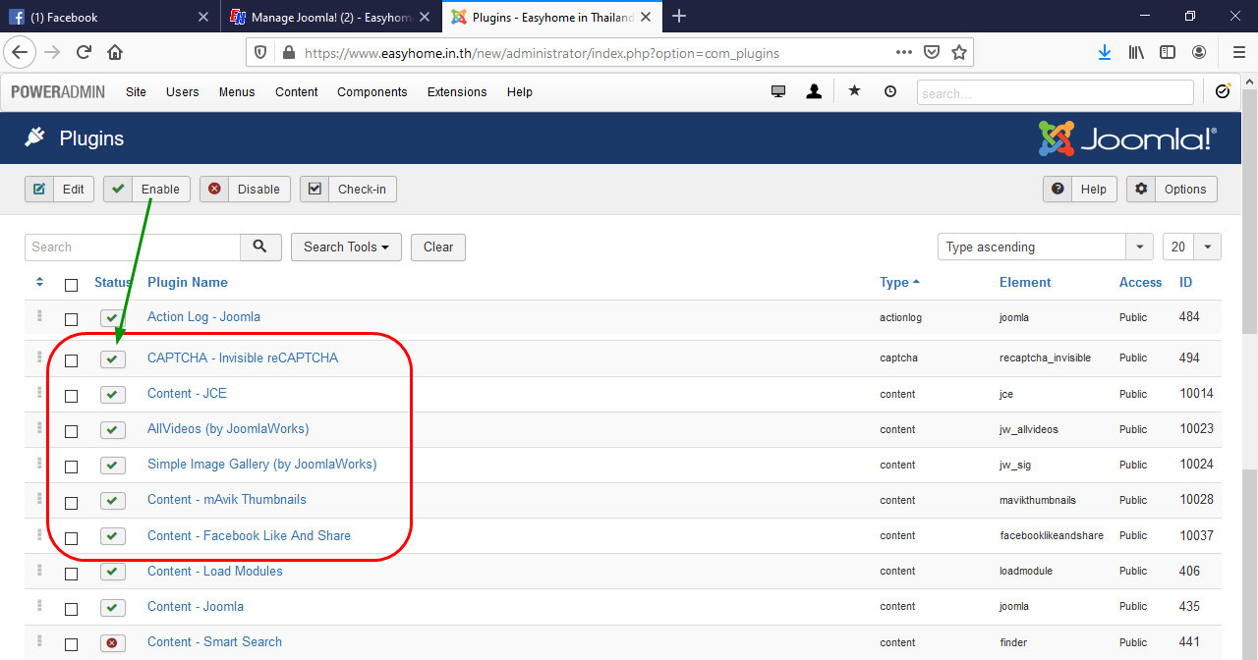Check the row checkbox for Content - JCE
1258x660 pixels.
click(71, 394)
